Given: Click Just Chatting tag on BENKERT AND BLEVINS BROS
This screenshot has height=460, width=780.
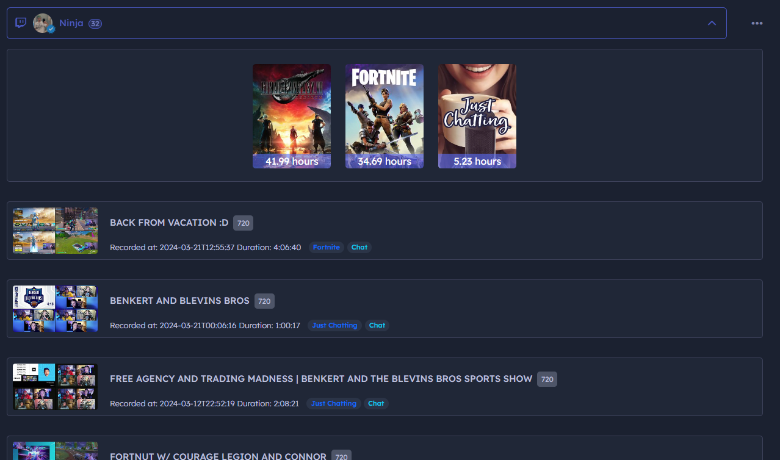Looking at the screenshot, I should (334, 325).
